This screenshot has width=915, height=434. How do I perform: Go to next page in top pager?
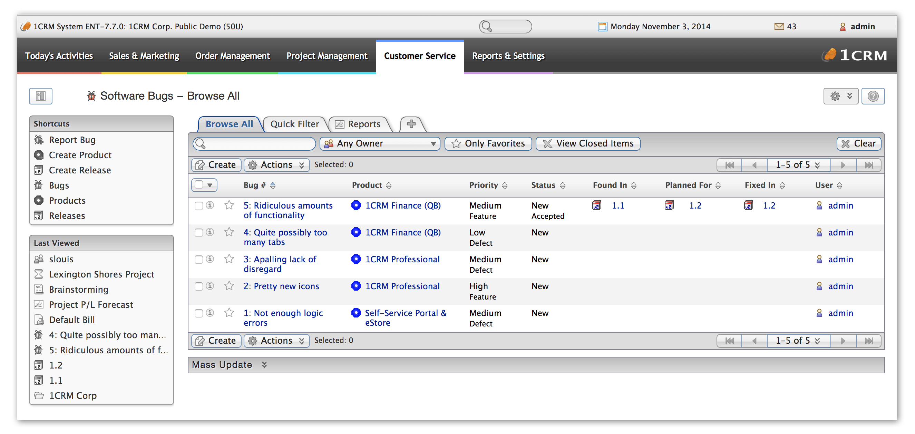pos(843,165)
